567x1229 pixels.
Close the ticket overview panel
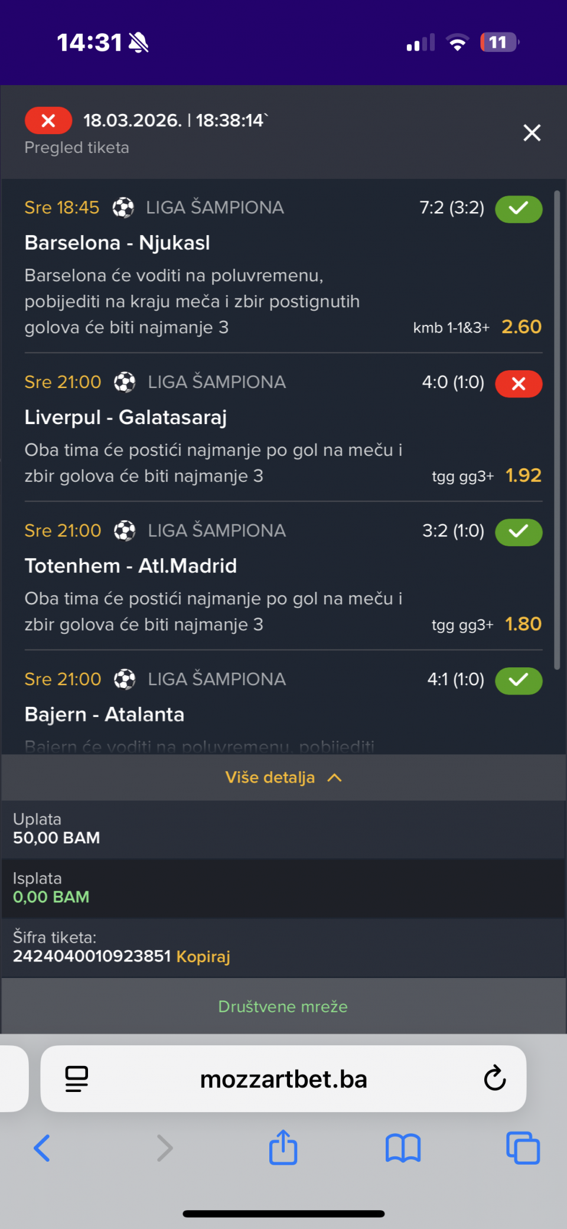(532, 133)
